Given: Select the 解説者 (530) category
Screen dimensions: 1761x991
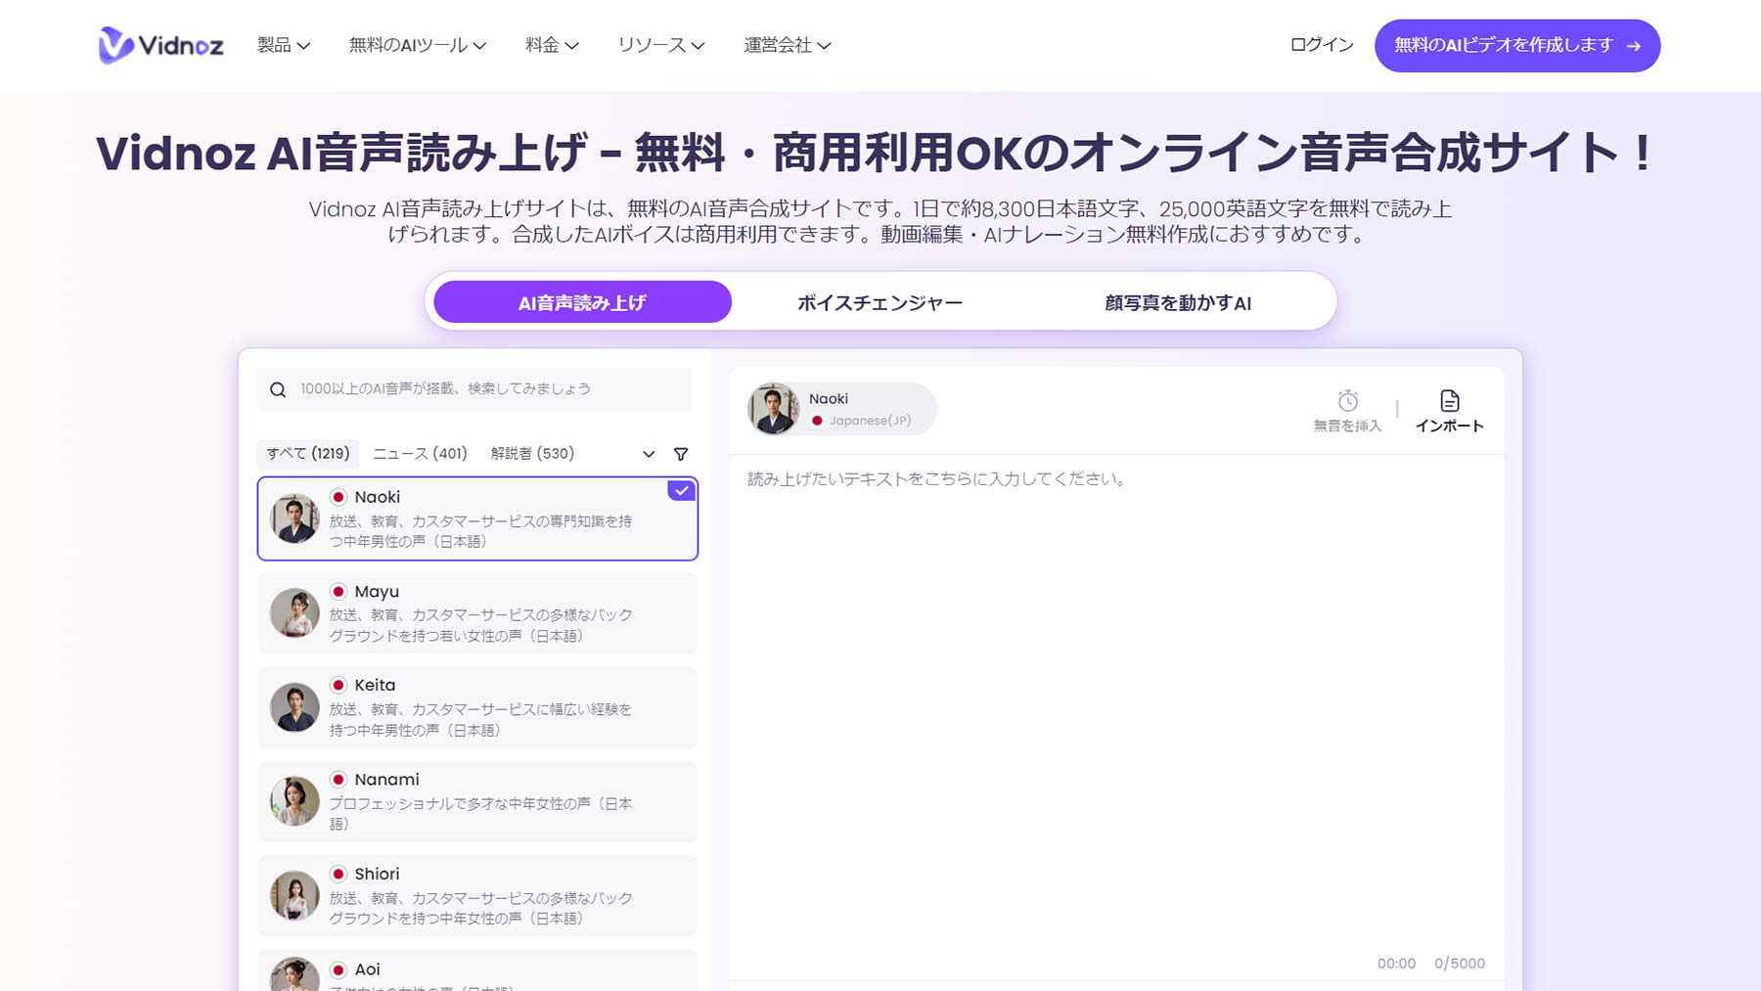Looking at the screenshot, I should [x=532, y=454].
